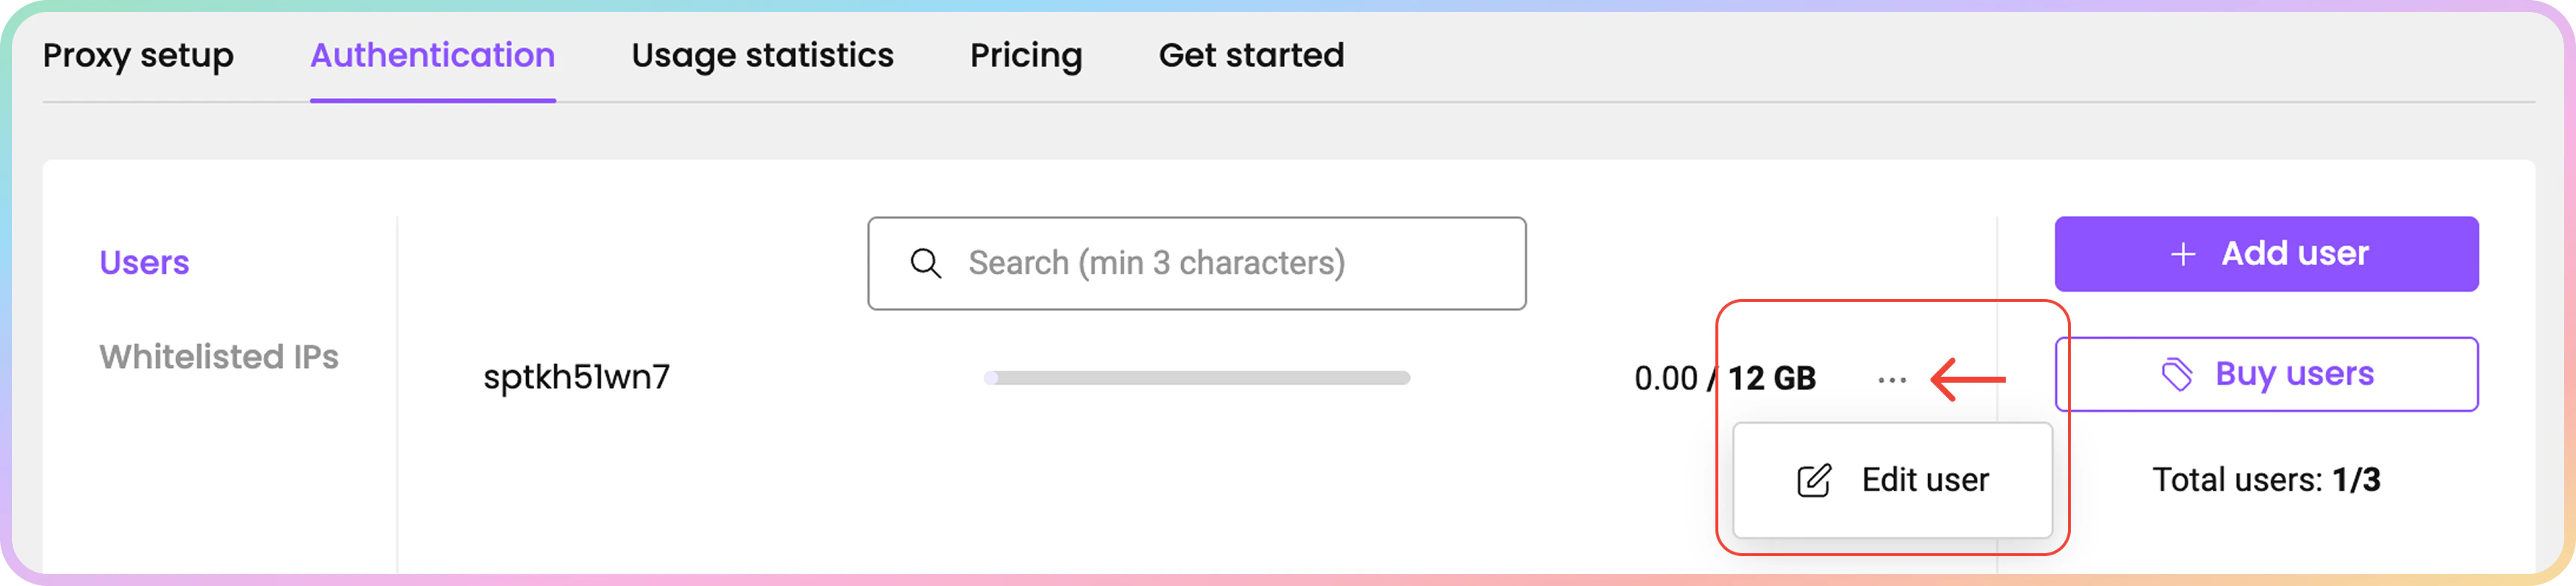The width and height of the screenshot is (2576, 586).
Task: Select the Get started tab
Action: 1251,55
